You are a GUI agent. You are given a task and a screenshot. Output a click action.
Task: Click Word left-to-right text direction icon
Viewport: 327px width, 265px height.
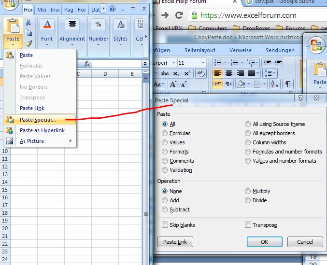tap(217, 84)
